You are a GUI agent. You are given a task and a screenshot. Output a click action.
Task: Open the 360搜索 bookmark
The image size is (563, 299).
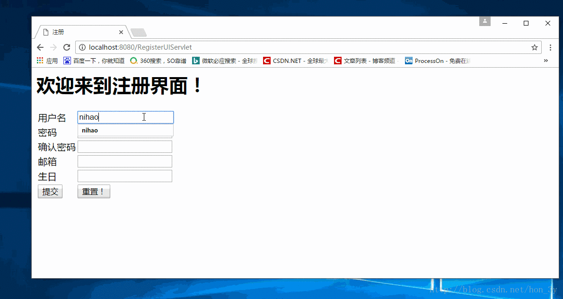[x=158, y=61]
